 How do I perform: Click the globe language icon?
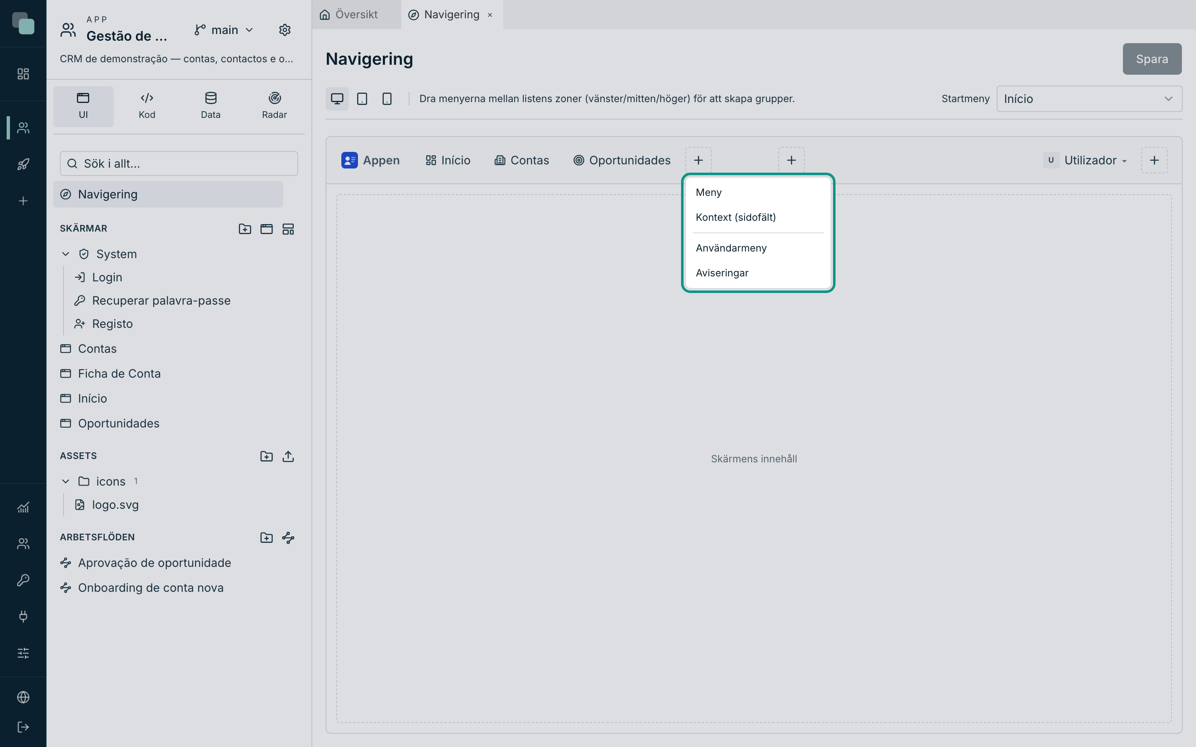(23, 697)
